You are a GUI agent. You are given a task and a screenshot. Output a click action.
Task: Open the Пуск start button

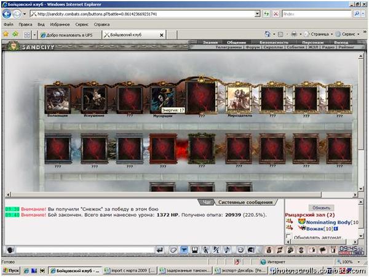[11, 270]
